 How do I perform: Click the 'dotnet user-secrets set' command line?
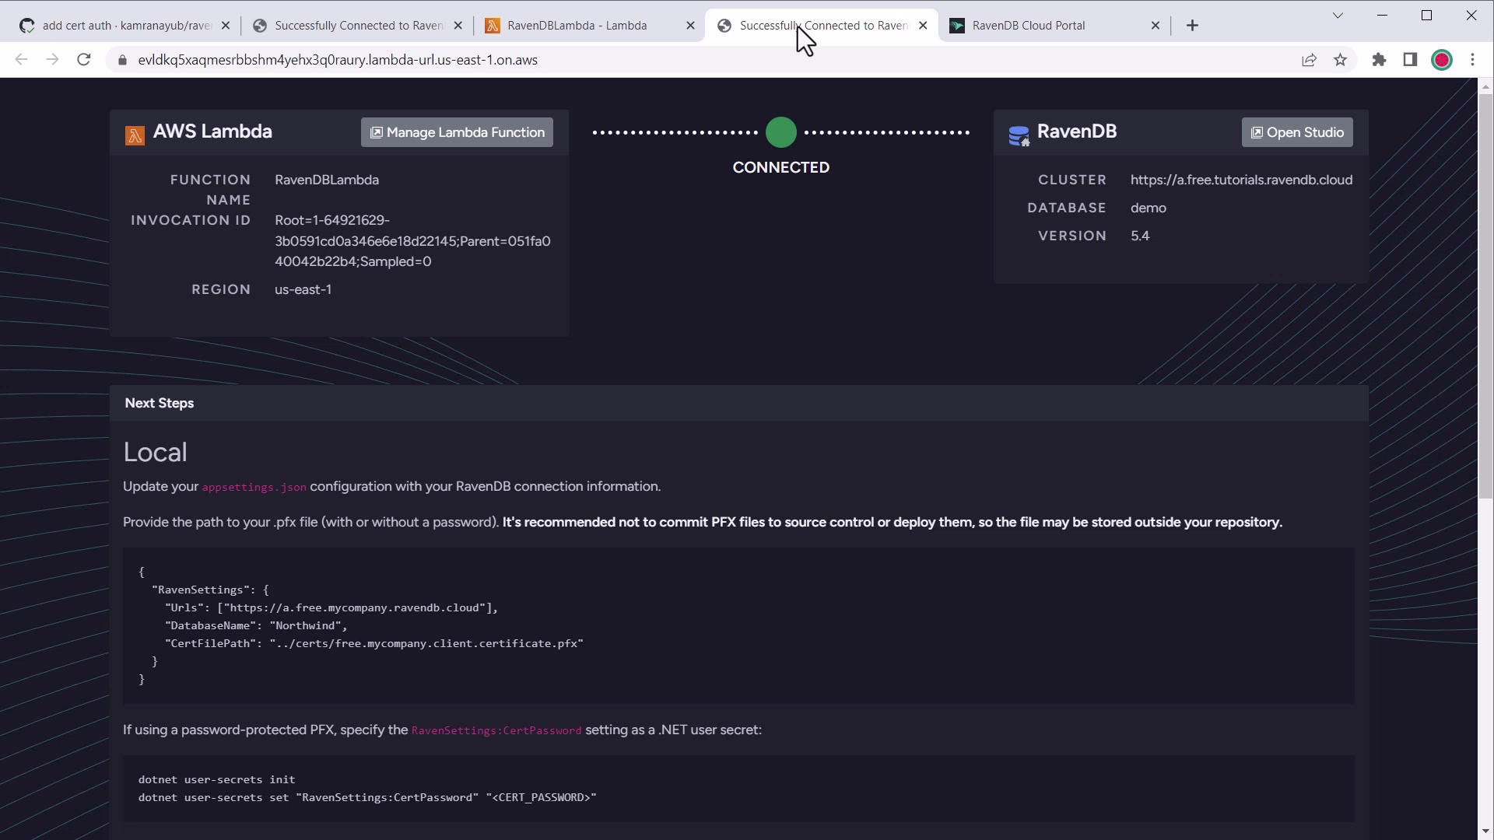pyautogui.click(x=367, y=797)
